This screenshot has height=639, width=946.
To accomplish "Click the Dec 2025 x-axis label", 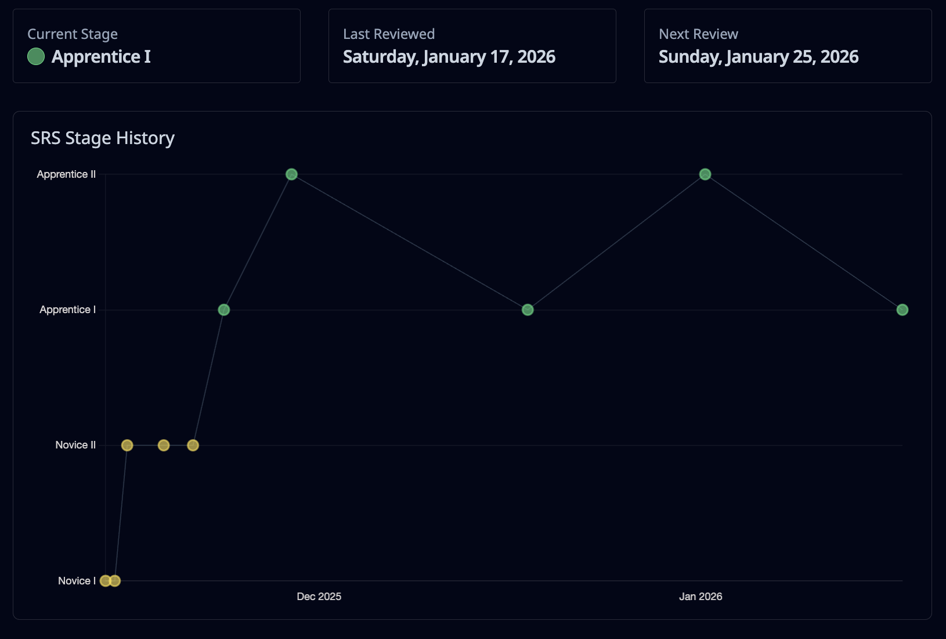I will 319,597.
